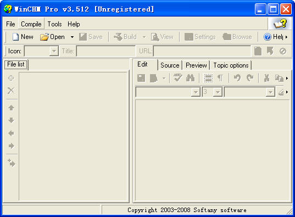
Task: Open the File menu
Action: (x=10, y=24)
